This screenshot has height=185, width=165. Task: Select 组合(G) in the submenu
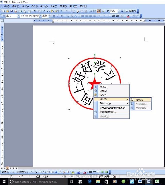pos(141,100)
